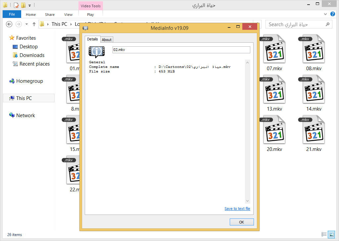
Task: Switch to details view in status bar
Action: pos(324,234)
